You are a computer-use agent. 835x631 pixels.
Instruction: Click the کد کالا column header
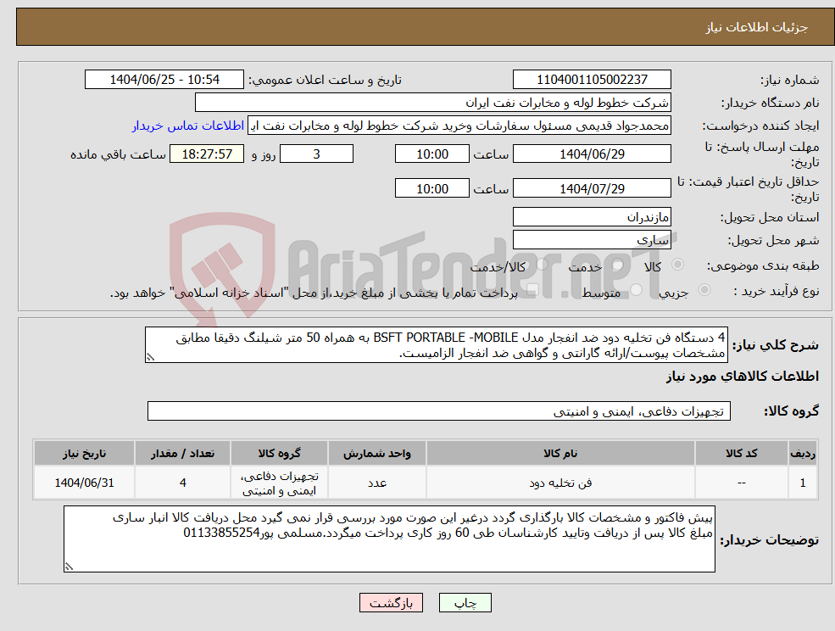(741, 454)
